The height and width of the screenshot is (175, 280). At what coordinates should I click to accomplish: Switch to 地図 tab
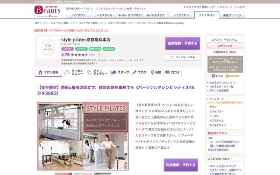(x=156, y=72)
